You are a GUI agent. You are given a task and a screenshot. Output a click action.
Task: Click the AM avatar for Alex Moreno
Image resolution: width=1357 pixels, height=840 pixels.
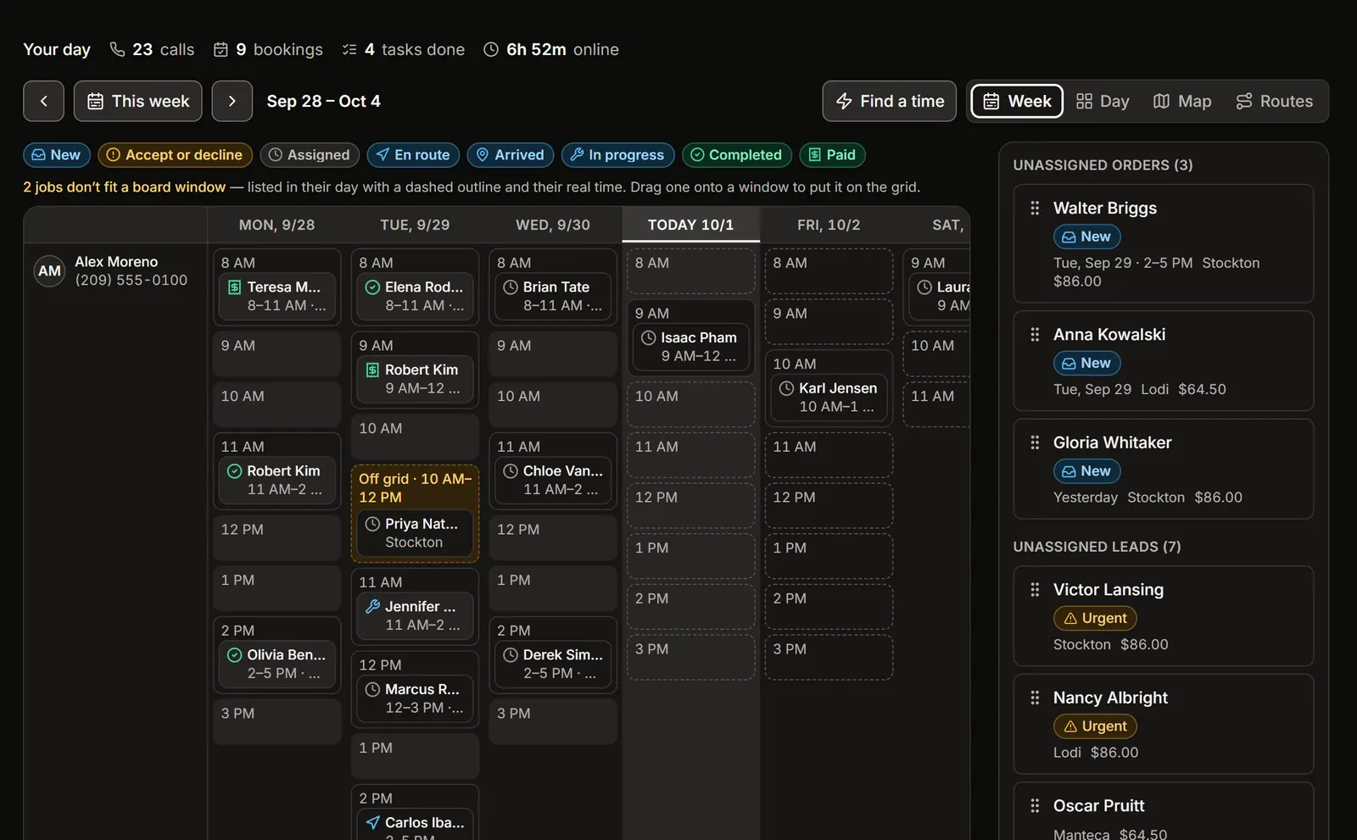pos(49,271)
